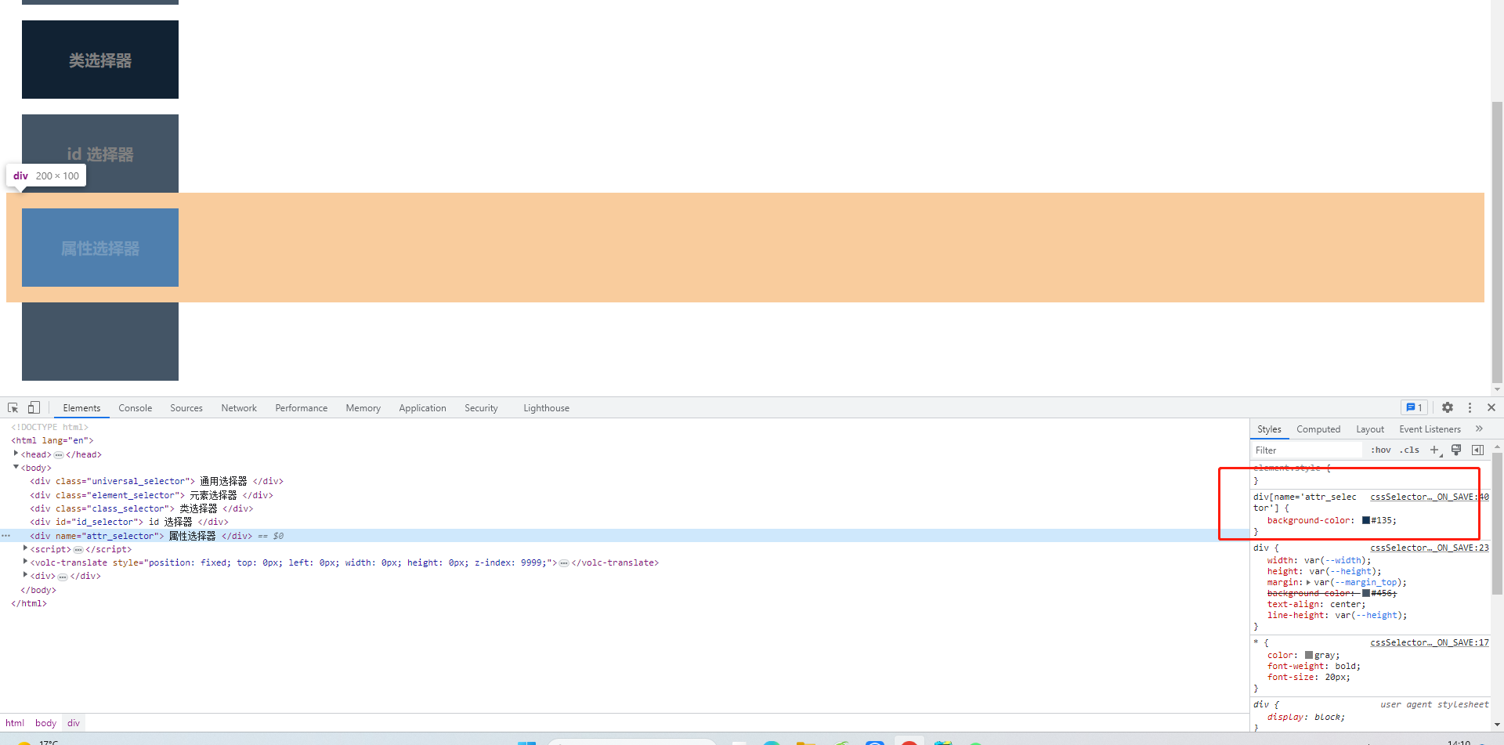Click the ellipsis badge inside the head tag
Viewport: 1504px width, 745px height.
59,454
